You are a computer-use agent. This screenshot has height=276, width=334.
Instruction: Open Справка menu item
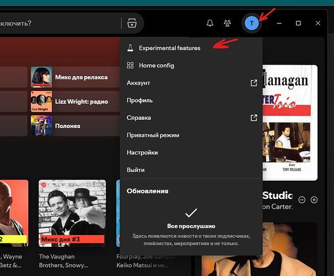coord(191,118)
